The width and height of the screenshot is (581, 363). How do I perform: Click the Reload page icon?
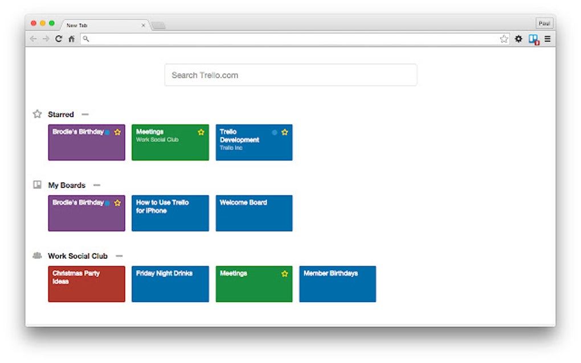pos(59,39)
